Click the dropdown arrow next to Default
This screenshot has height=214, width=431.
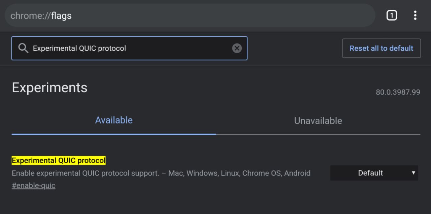413,173
